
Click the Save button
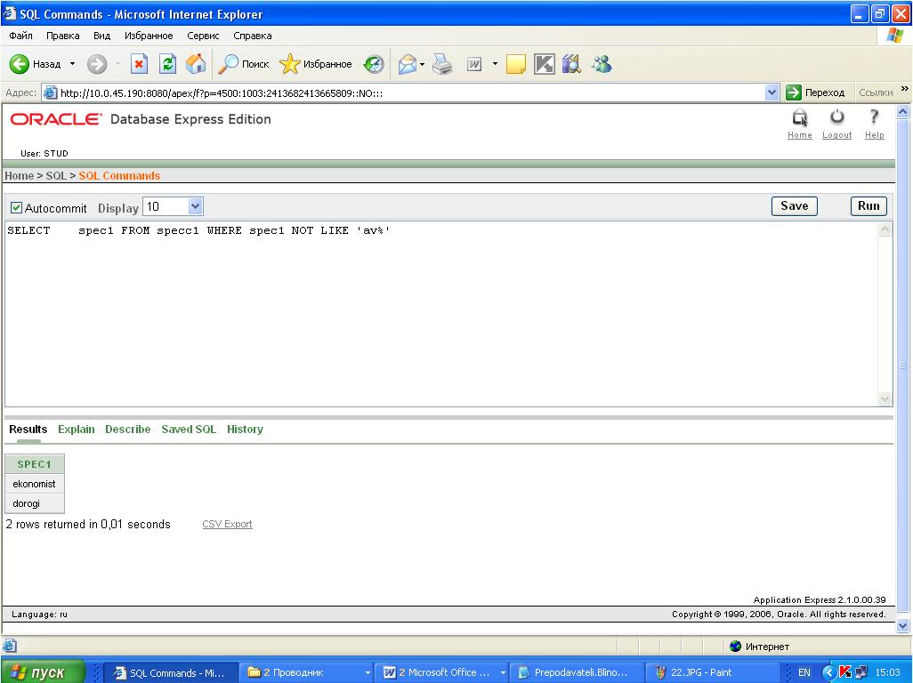click(795, 206)
